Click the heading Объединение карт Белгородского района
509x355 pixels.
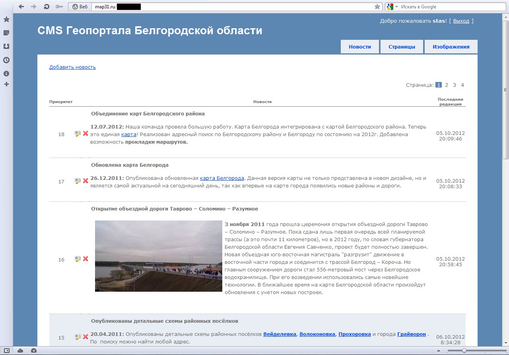(x=148, y=114)
